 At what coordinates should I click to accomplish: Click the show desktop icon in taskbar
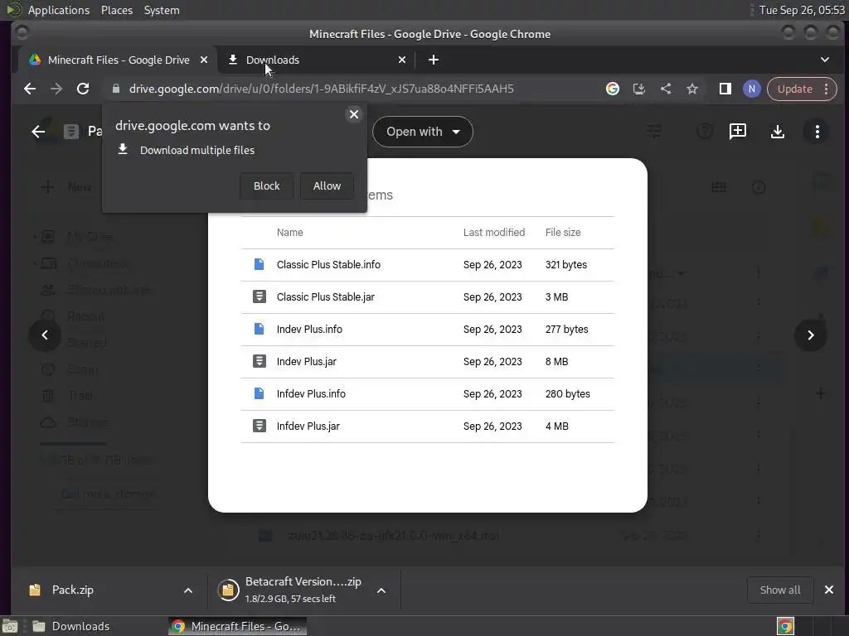pos(10,626)
